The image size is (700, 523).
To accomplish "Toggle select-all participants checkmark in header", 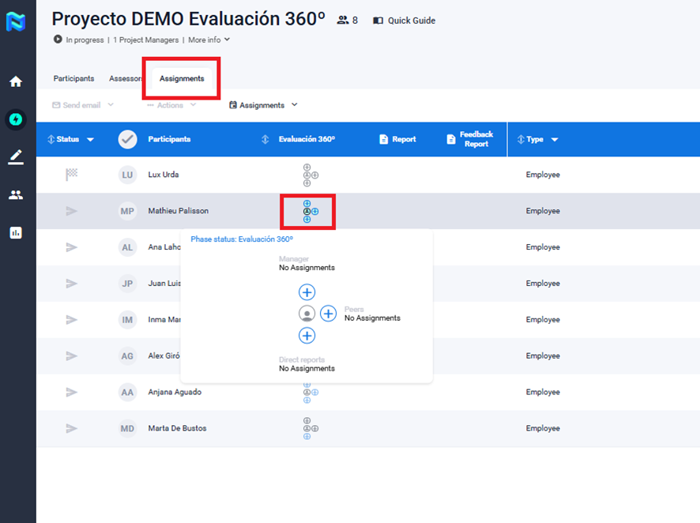I will (x=127, y=139).
